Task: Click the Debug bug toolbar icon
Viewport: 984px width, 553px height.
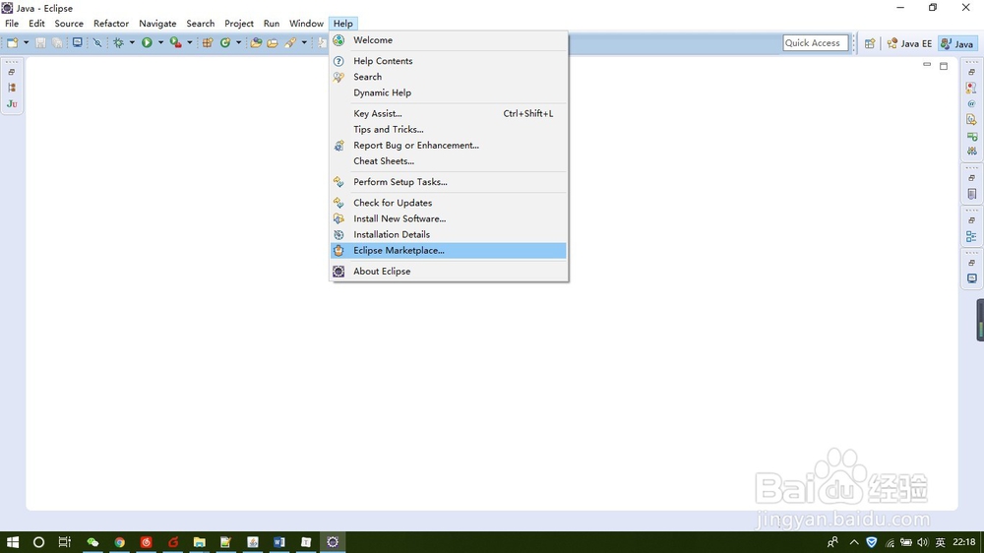Action: pyautogui.click(x=118, y=42)
